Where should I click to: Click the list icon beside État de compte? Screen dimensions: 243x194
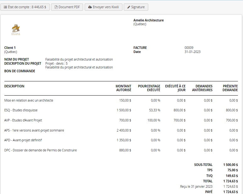pyautogui.click(x=5, y=7)
